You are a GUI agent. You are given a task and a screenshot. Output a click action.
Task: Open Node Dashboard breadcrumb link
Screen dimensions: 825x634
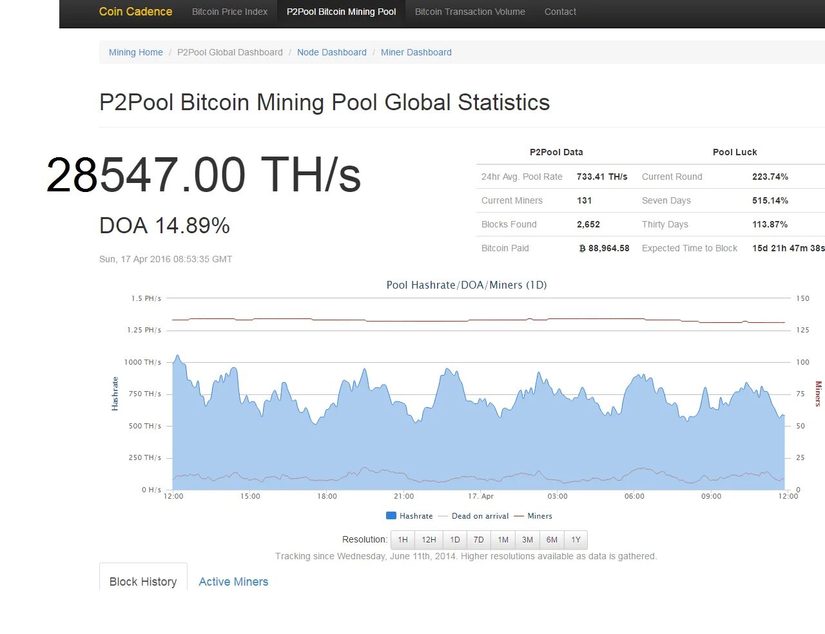click(332, 52)
